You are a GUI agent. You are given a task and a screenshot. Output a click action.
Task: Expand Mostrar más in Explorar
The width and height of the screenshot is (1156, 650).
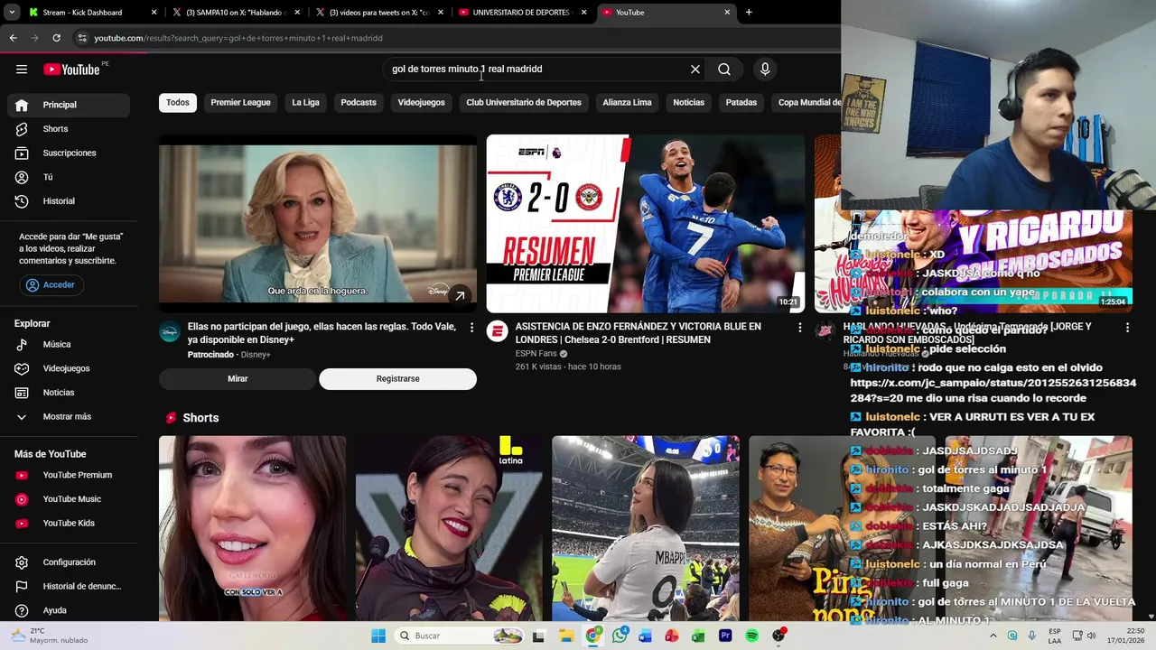click(69, 417)
